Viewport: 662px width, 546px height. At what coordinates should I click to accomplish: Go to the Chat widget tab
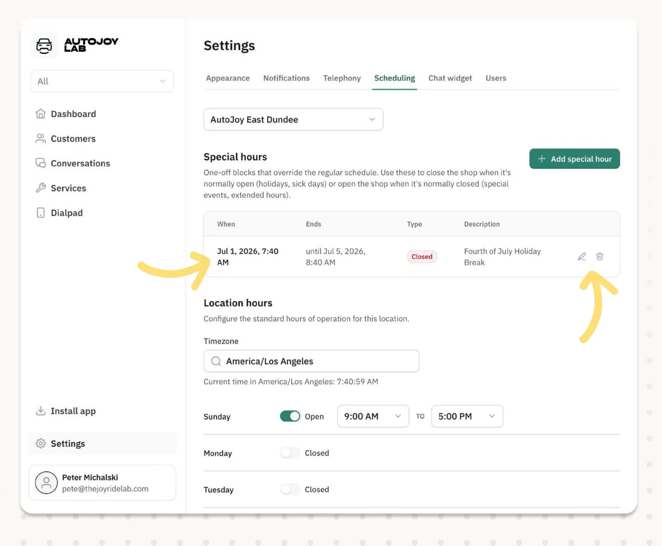(450, 78)
